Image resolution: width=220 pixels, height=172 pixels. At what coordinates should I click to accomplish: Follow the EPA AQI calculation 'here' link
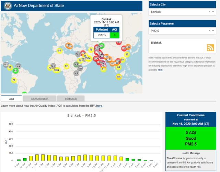pos(99,106)
